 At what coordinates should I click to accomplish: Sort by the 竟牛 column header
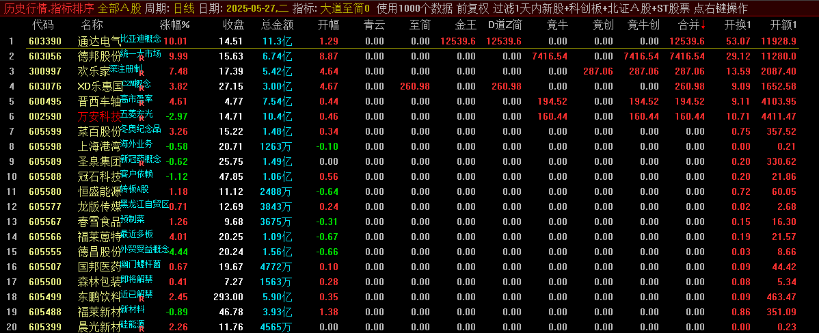[556, 25]
